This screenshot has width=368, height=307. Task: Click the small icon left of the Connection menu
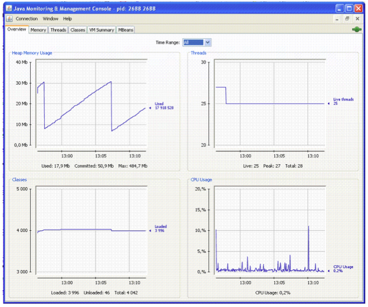10,19
